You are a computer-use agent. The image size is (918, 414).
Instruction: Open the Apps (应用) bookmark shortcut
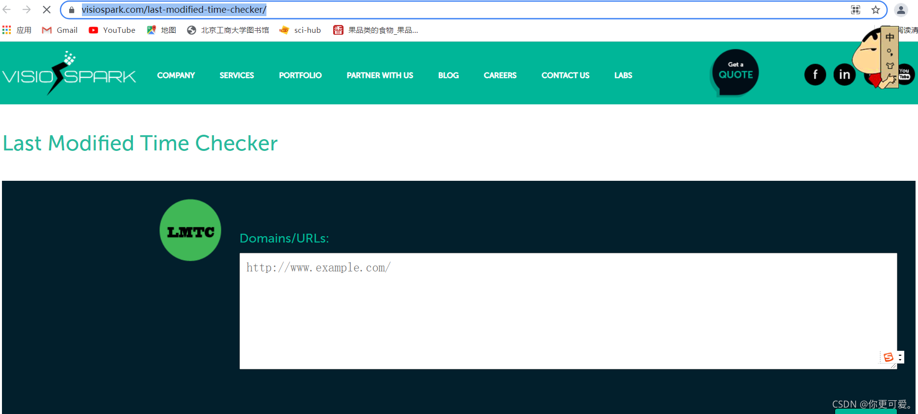pyautogui.click(x=17, y=30)
